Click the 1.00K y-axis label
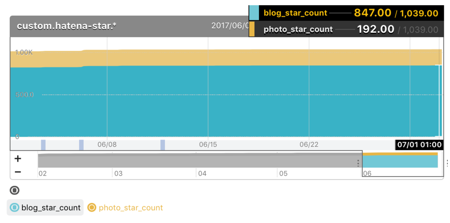The width and height of the screenshot is (450, 223). (x=24, y=53)
